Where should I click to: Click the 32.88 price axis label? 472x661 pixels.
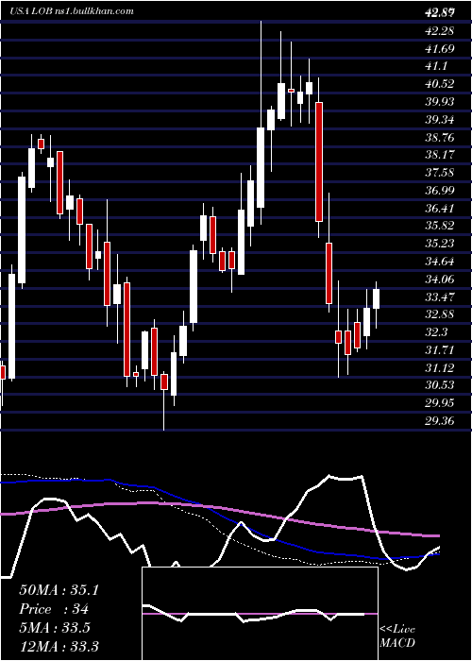tap(440, 314)
